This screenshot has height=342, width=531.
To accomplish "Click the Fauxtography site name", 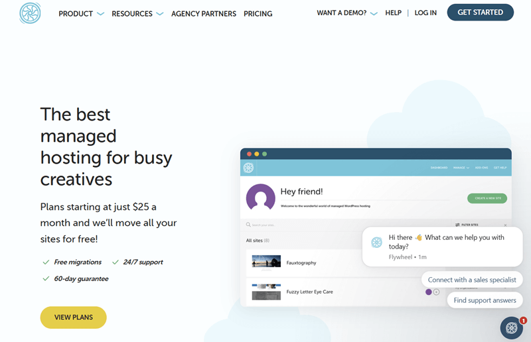I will point(301,263).
